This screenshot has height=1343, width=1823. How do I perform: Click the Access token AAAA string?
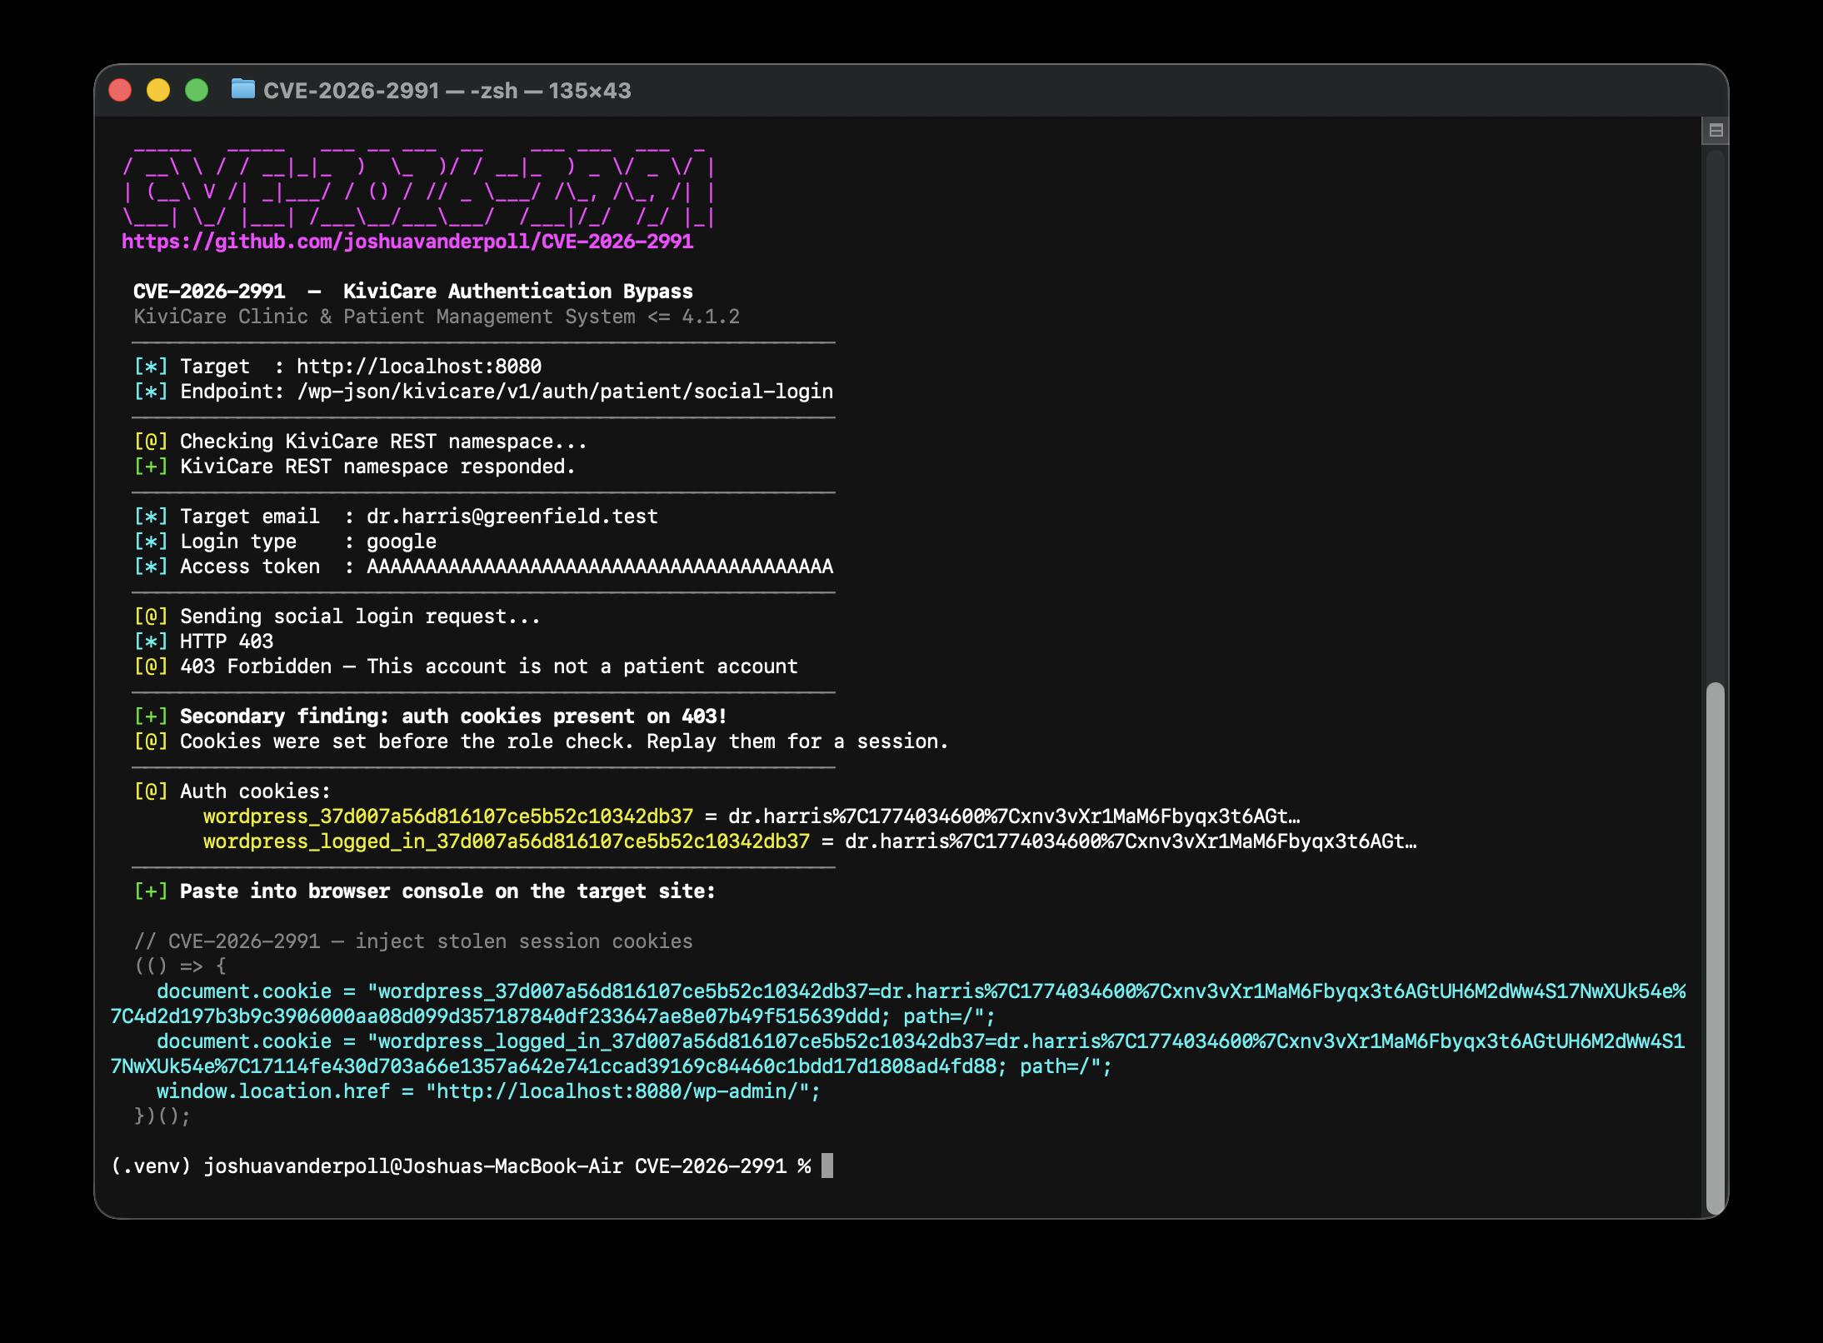click(x=599, y=567)
